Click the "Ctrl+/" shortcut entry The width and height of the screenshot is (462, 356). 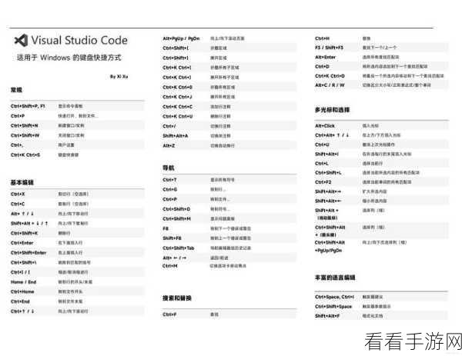click(169, 126)
